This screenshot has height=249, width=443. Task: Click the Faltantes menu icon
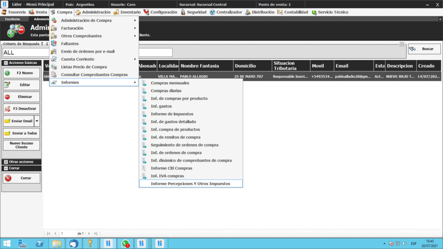pyautogui.click(x=54, y=44)
